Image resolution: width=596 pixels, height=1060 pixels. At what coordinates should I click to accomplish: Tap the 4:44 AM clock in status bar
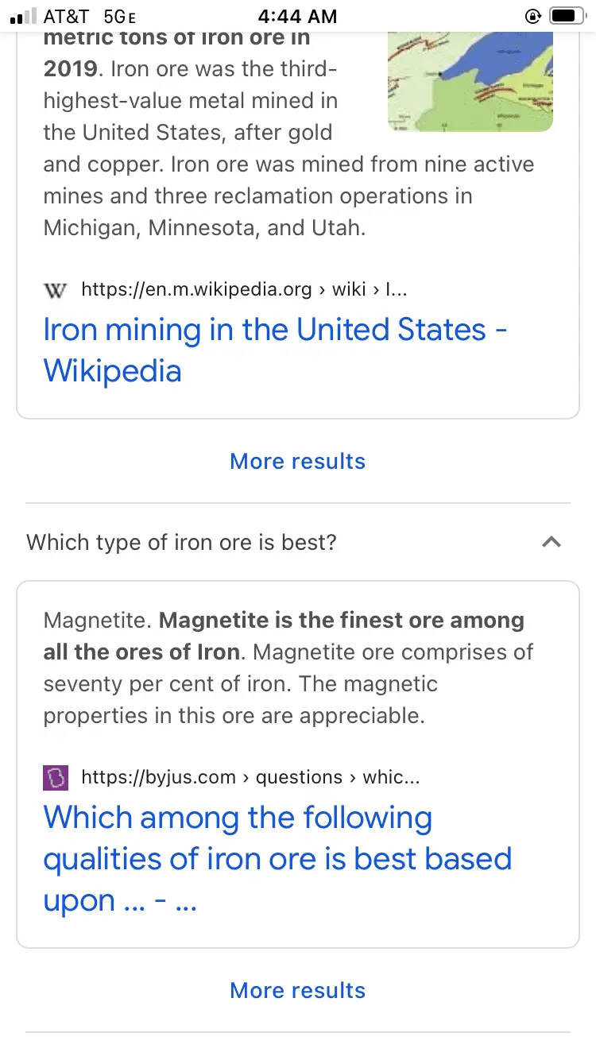[x=298, y=16]
